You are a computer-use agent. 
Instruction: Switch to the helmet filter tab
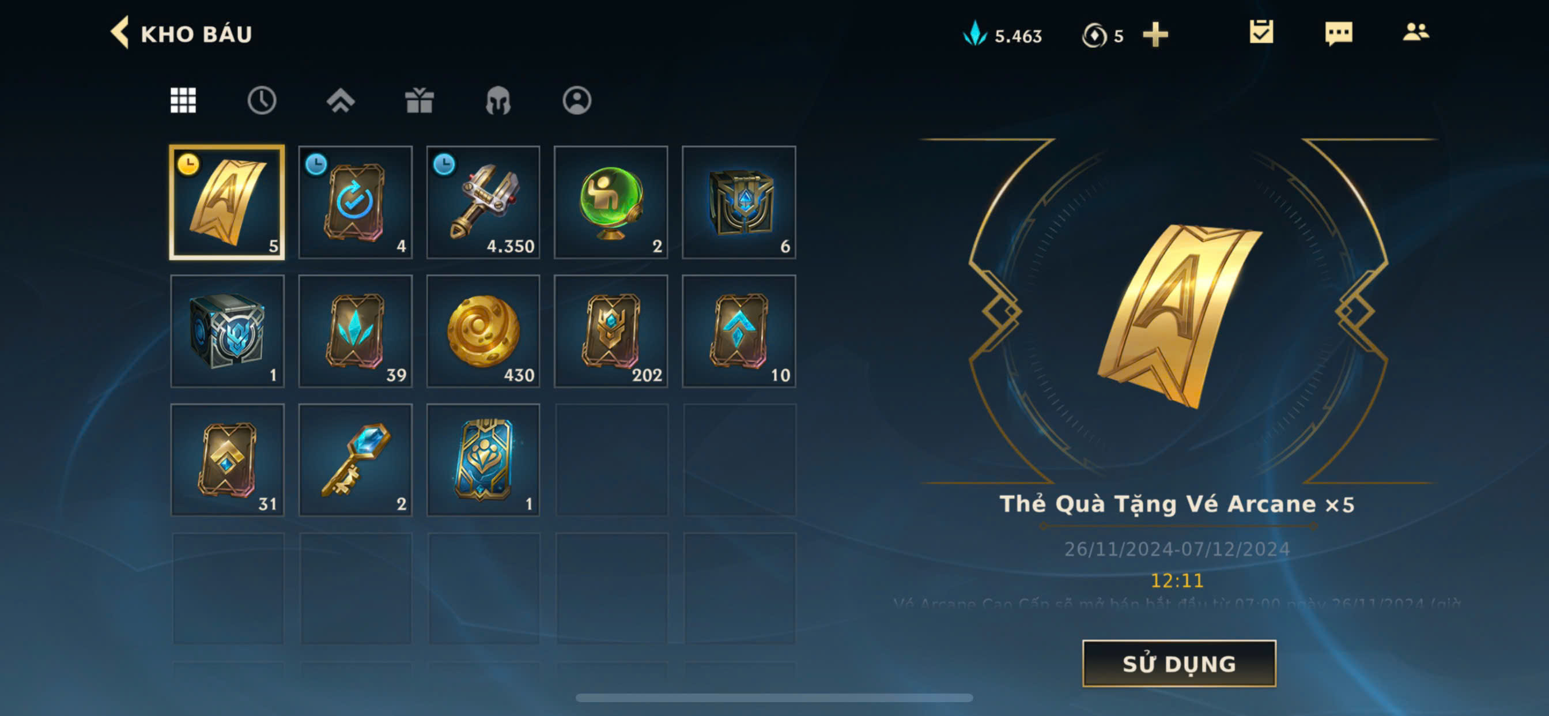click(498, 100)
